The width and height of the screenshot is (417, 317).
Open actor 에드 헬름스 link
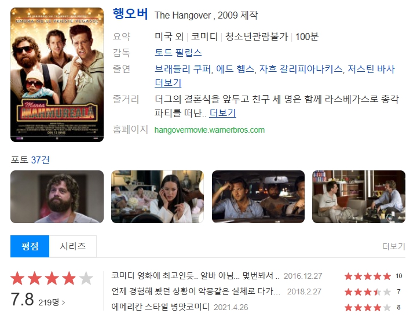(235, 69)
